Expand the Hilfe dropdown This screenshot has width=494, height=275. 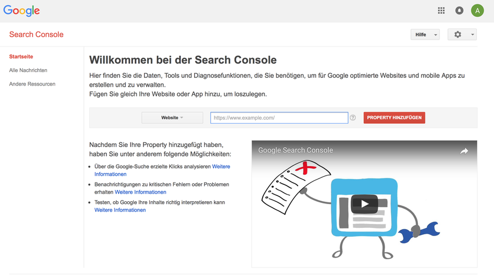425,35
